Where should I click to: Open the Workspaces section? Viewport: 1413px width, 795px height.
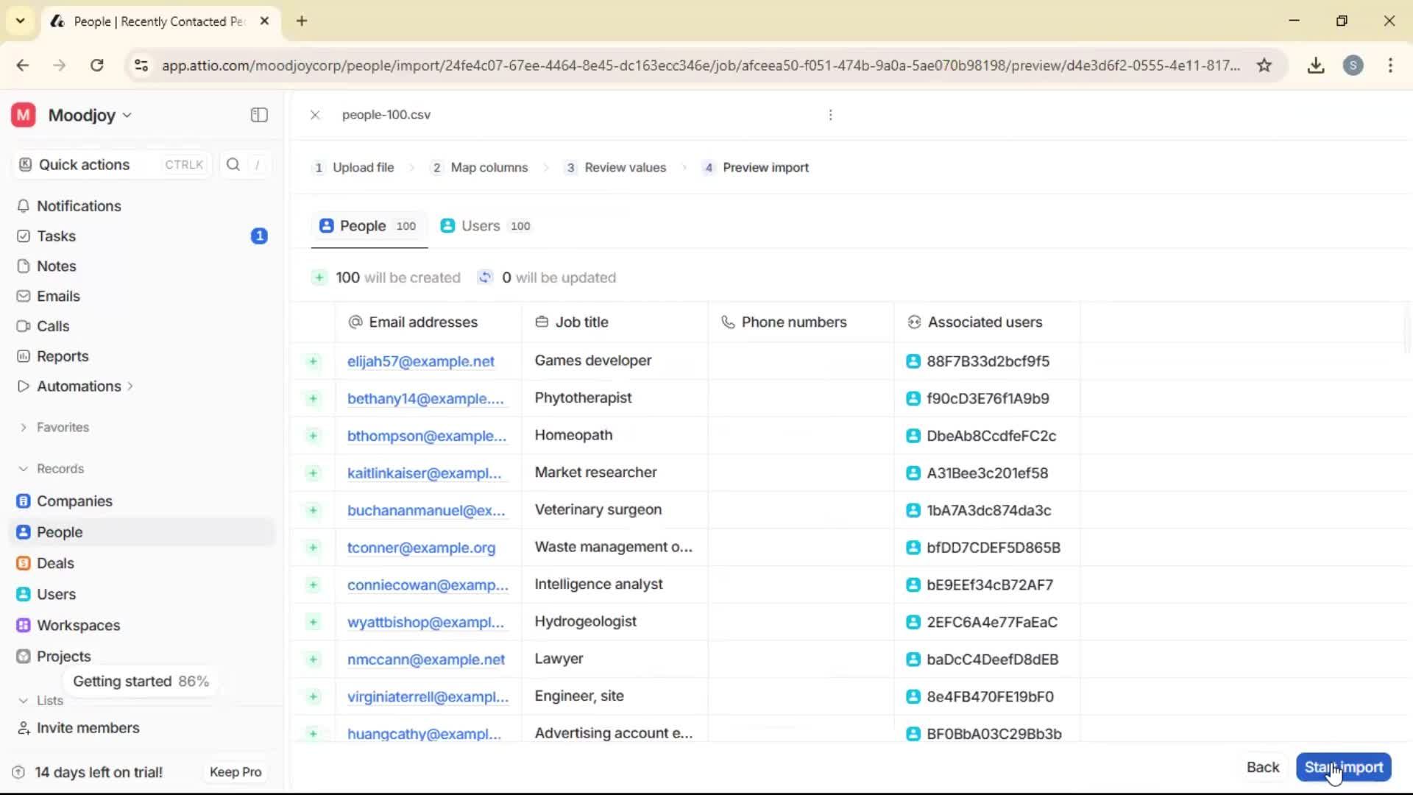click(78, 625)
